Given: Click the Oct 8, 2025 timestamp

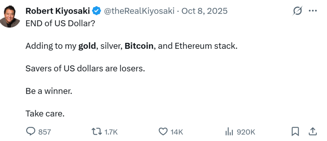Looking at the screenshot, I should point(204,11).
